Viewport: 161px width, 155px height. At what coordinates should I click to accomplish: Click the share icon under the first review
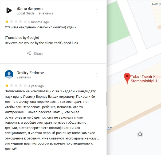coord(29,53)
